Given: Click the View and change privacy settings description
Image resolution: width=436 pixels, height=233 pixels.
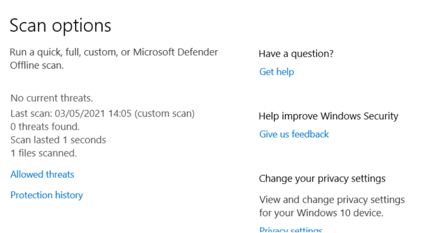Looking at the screenshot, I should point(332,206).
